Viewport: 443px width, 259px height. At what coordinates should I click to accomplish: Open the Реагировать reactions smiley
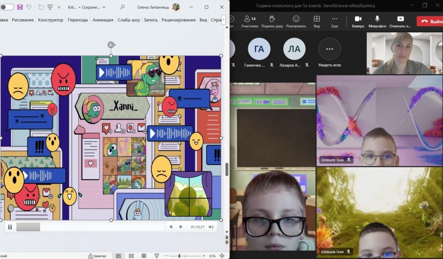tap(296, 21)
